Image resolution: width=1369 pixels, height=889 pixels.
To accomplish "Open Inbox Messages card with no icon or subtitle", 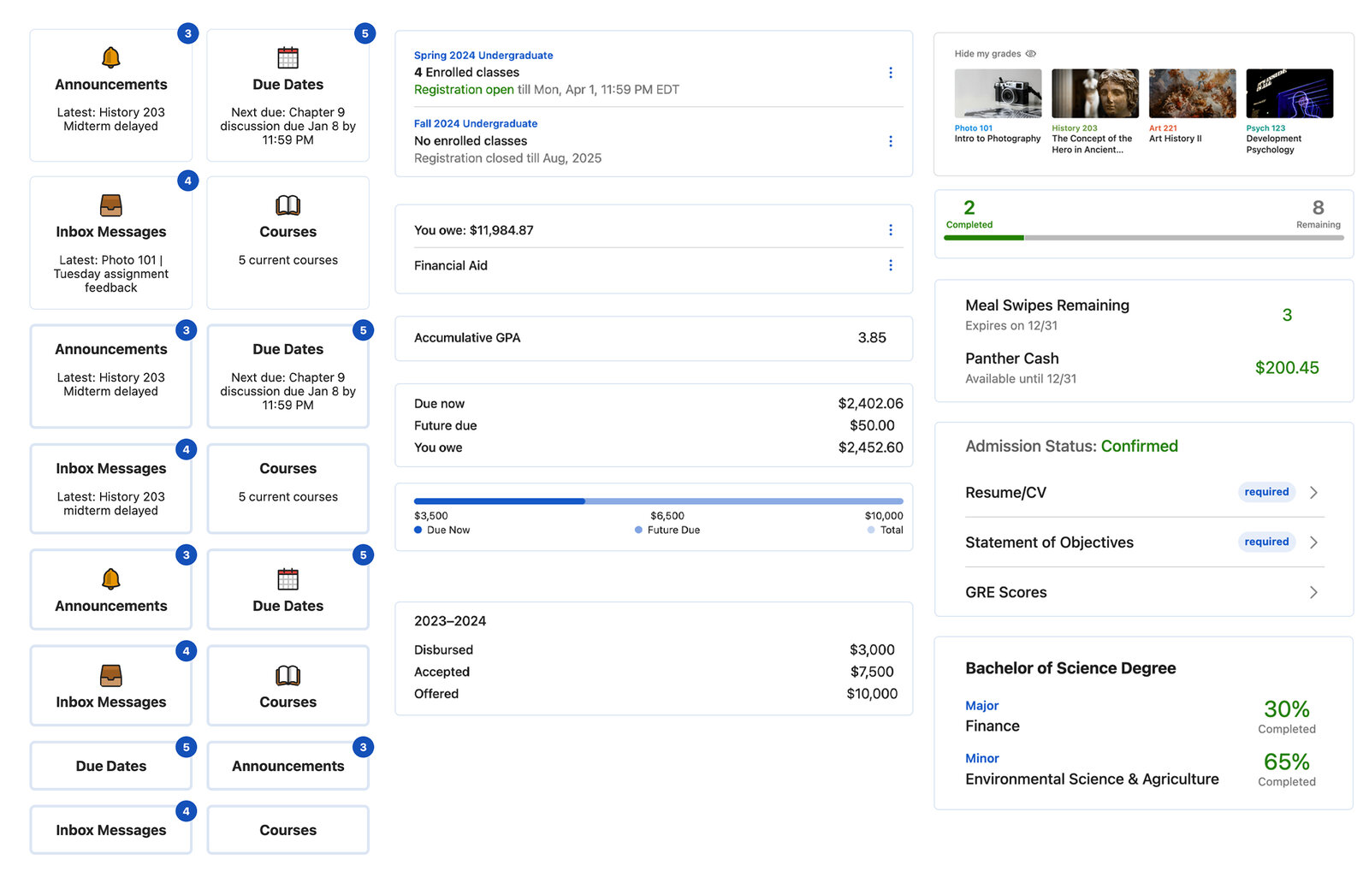I will coord(111,830).
